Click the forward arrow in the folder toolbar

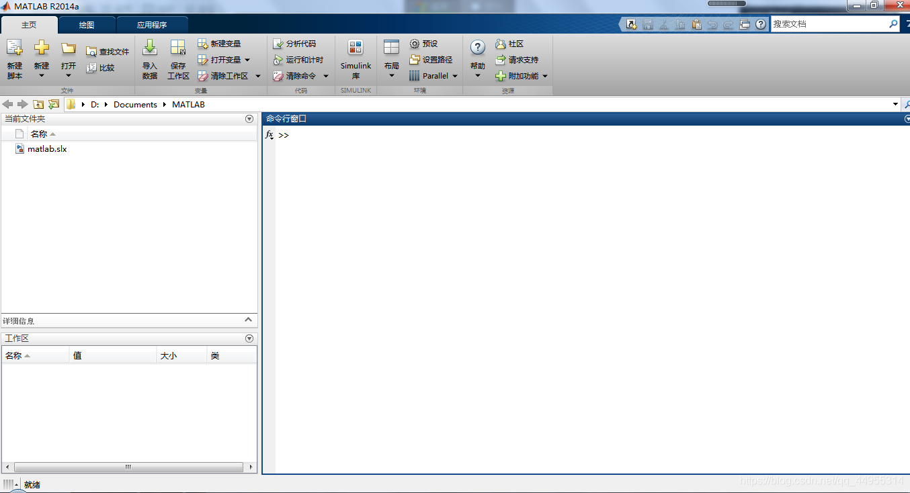23,104
